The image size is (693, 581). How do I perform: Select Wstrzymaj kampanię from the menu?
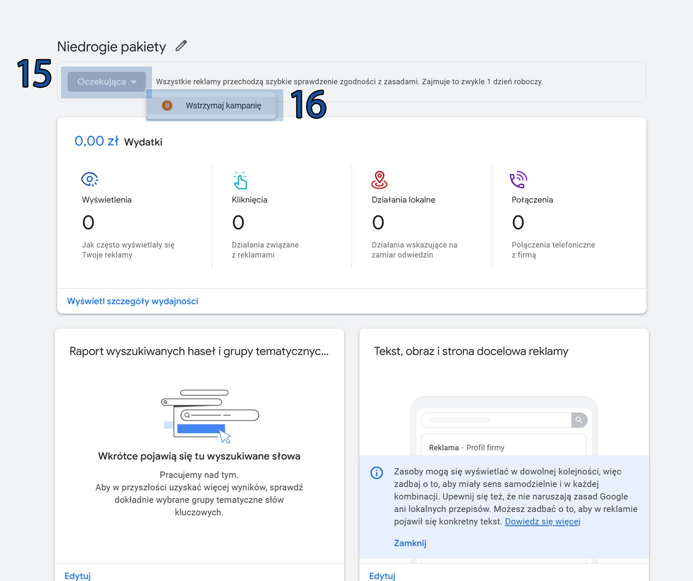(223, 105)
